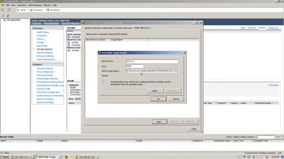Open Memory in Hardware list
The height and width of the screenshot is (159, 284).
point(40,39)
